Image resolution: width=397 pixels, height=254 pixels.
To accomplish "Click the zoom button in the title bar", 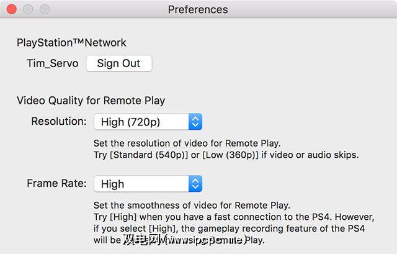I will [44, 10].
